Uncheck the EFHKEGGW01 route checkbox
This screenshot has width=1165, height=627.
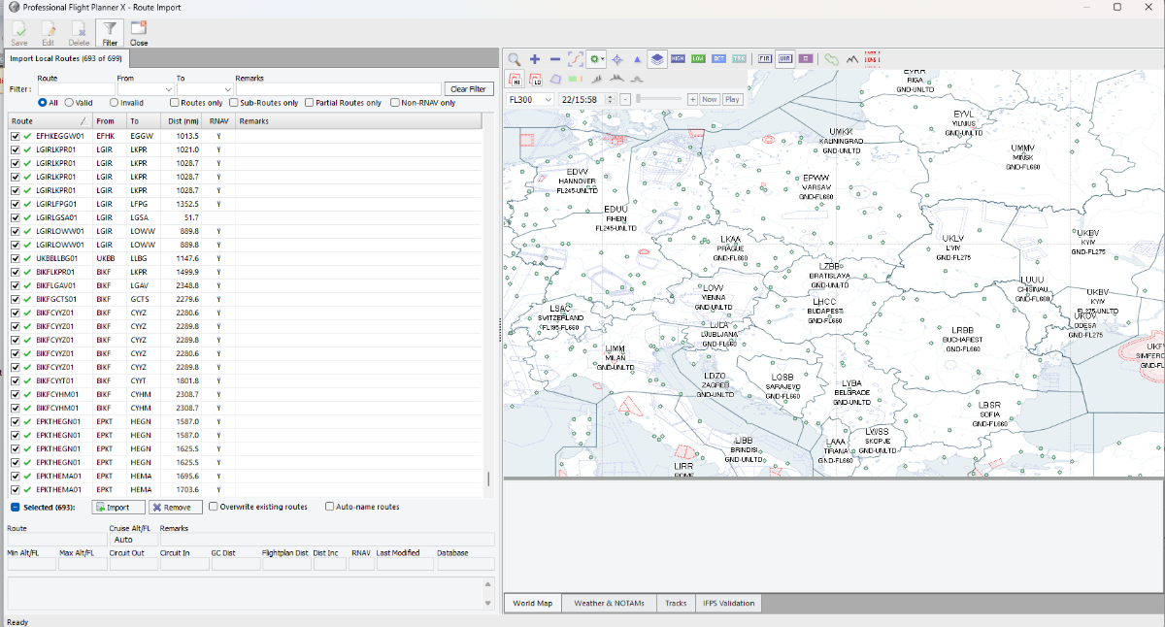tap(16, 136)
